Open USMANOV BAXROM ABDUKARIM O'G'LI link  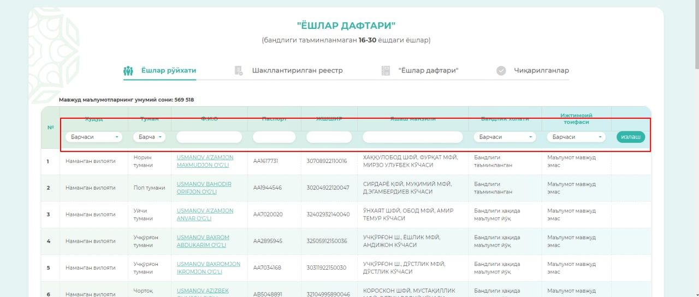point(203,241)
